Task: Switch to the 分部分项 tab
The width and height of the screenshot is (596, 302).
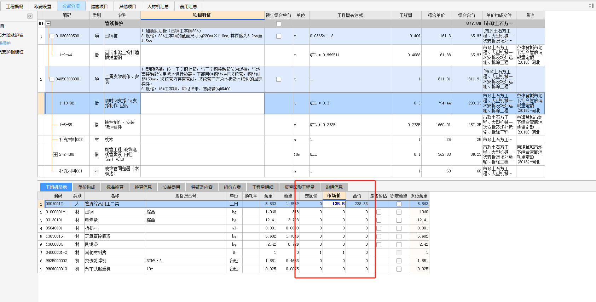Action: pos(71,6)
